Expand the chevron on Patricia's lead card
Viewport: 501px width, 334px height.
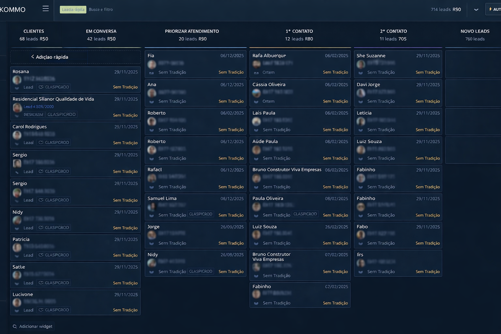(17, 255)
